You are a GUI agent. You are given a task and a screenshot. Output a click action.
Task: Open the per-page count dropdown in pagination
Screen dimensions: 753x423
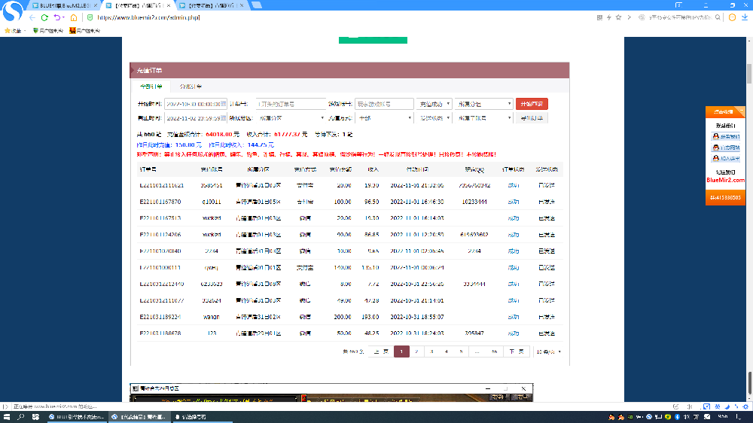pos(549,351)
